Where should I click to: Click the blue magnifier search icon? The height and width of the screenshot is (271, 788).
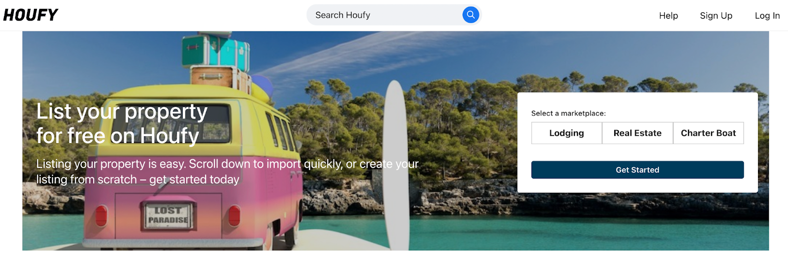pyautogui.click(x=470, y=15)
